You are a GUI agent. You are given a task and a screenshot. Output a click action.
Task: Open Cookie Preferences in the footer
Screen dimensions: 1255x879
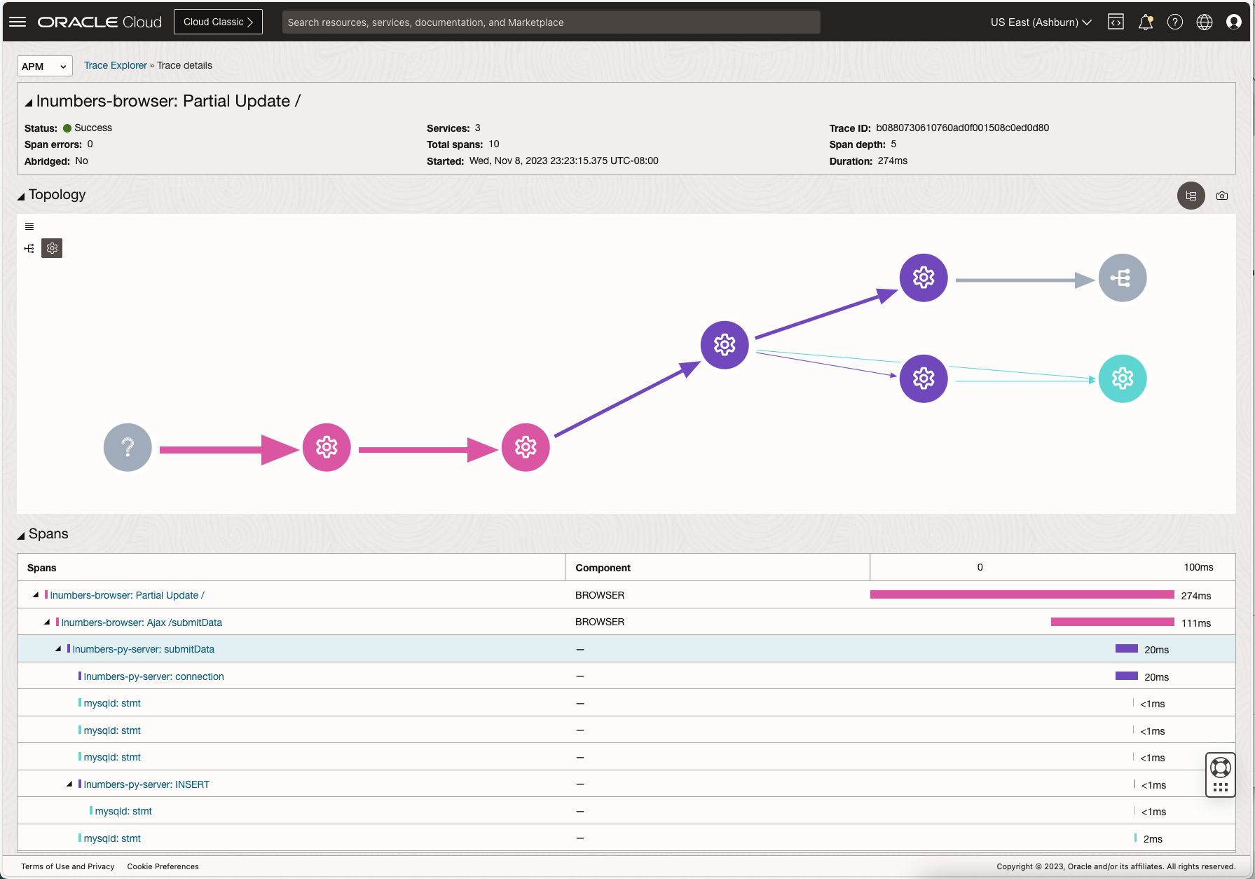point(163,866)
